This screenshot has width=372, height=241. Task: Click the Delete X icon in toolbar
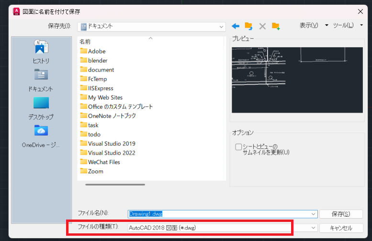point(262,26)
